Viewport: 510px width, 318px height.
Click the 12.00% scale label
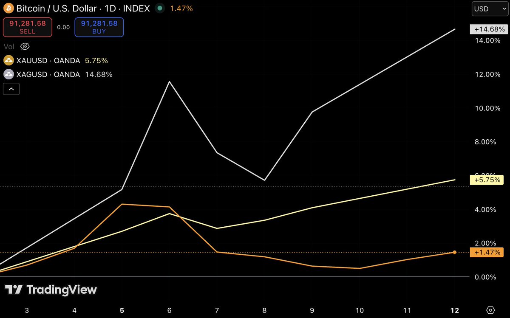coord(487,74)
